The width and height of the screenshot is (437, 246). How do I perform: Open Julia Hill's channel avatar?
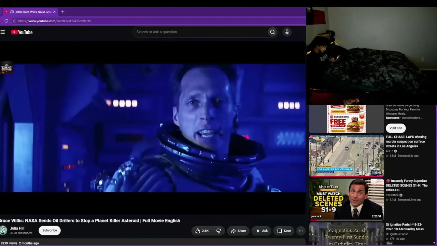[3, 230]
